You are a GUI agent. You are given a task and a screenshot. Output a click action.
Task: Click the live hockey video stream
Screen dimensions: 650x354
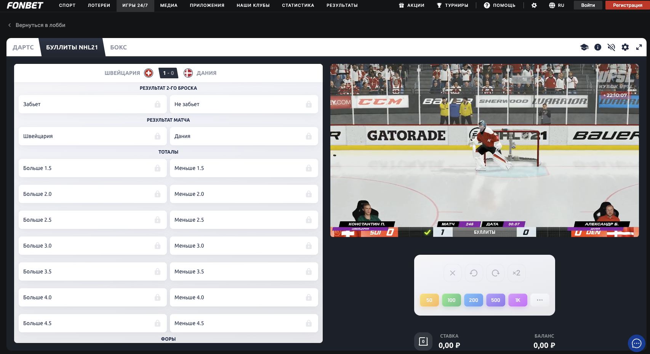(485, 151)
